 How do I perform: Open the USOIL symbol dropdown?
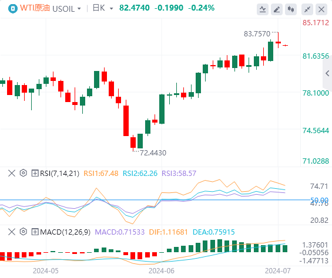point(66,9)
